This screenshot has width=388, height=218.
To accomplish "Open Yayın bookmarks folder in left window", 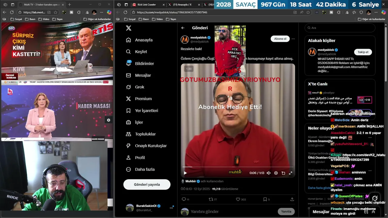I will [x=57, y=19].
